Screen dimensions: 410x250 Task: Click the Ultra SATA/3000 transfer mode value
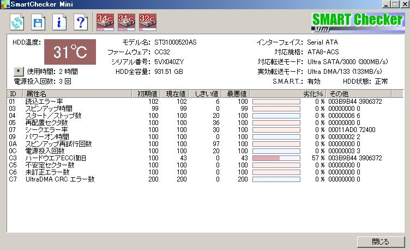click(347, 62)
